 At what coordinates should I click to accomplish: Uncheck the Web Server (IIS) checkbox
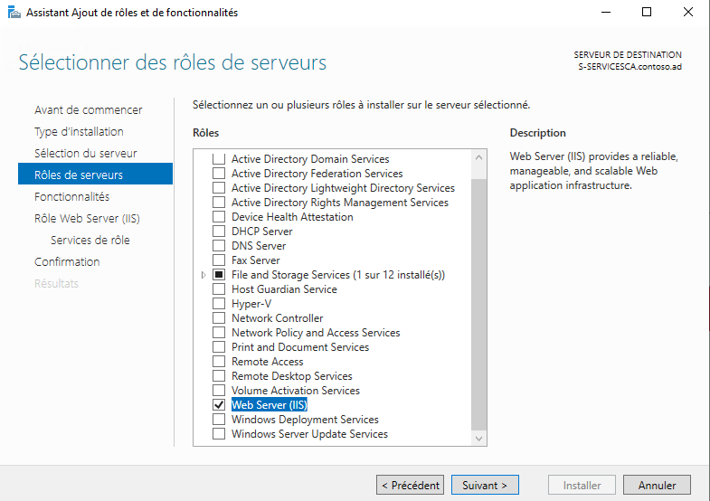(218, 405)
